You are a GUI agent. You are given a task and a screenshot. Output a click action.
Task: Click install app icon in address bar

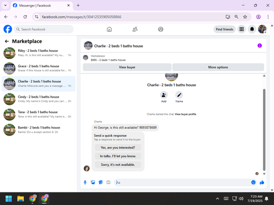point(228,17)
